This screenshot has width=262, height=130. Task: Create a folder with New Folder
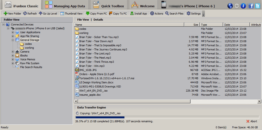(12, 14)
